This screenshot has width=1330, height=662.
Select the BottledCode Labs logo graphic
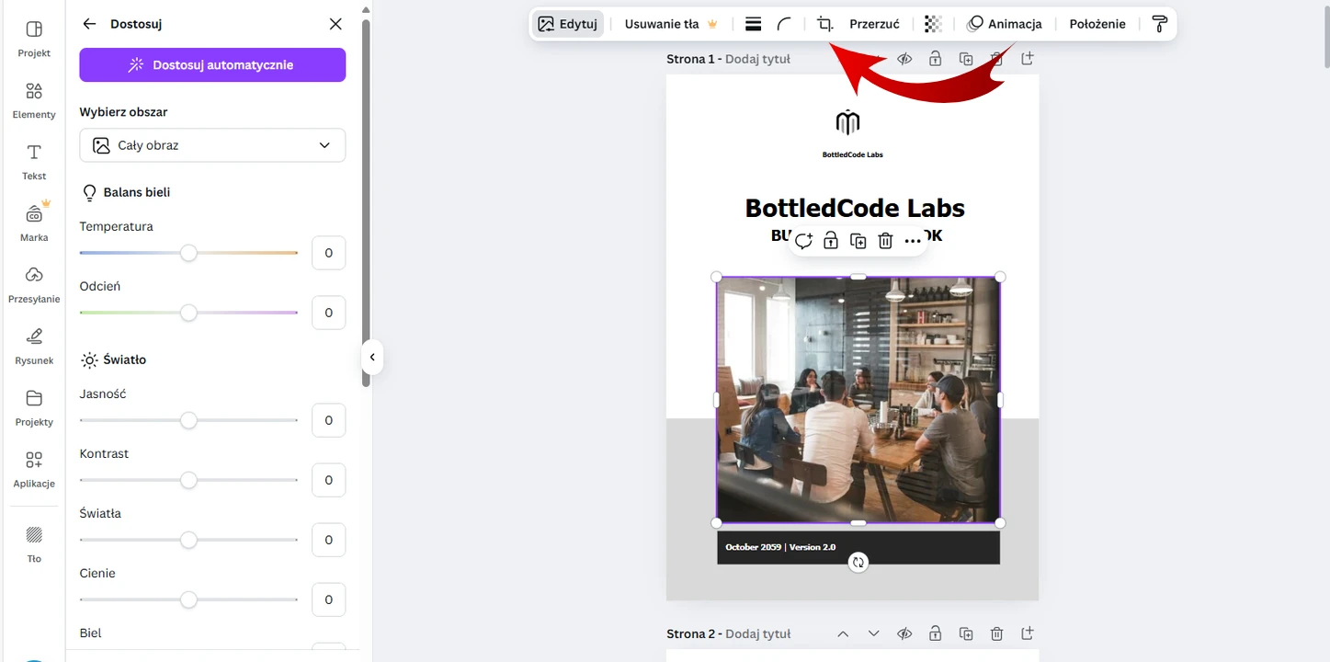coord(847,121)
